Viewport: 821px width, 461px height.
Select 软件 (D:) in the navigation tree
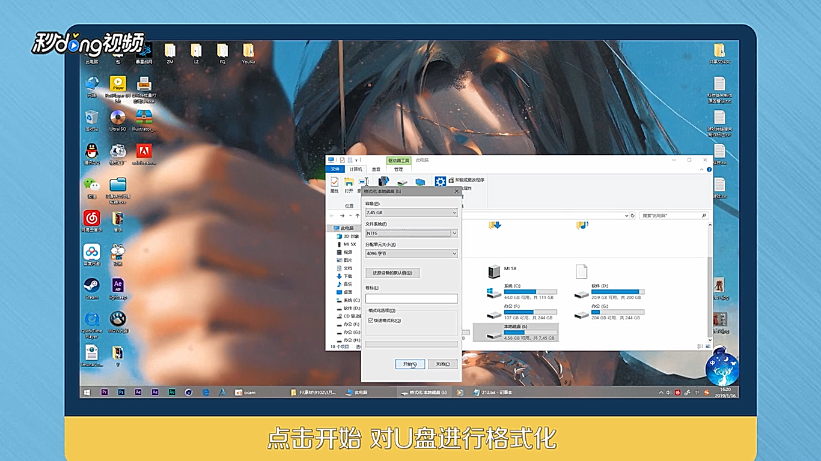348,308
